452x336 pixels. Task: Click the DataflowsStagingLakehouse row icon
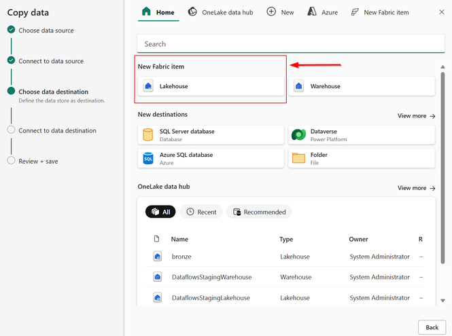[158, 297]
